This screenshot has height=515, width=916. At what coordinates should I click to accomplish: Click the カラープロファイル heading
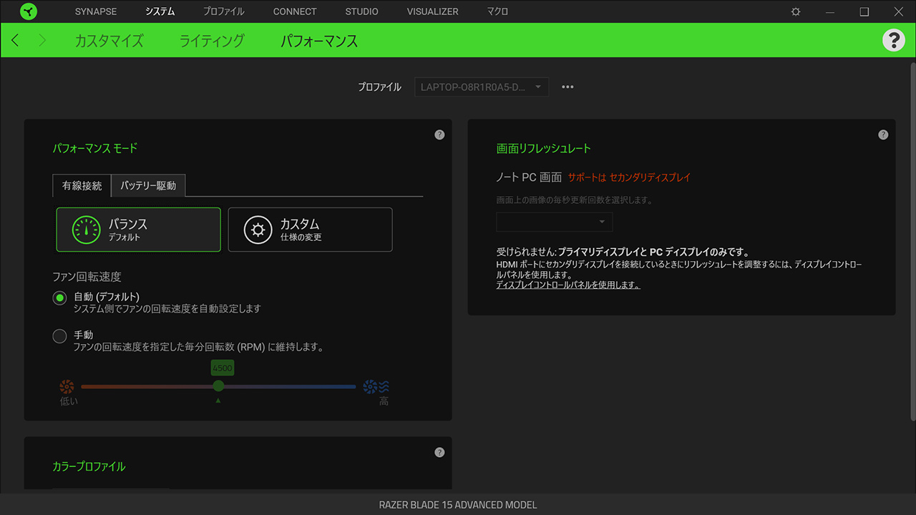point(89,466)
